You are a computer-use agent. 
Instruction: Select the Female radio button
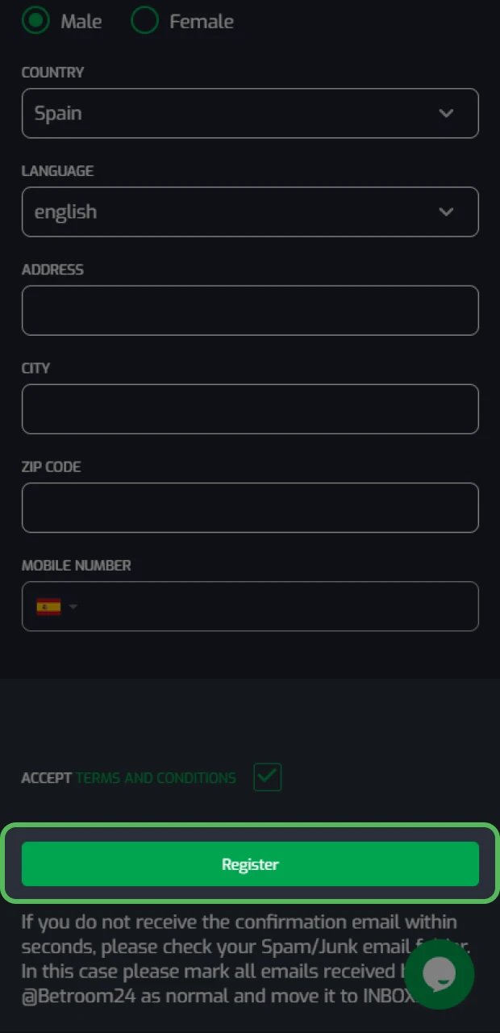[x=144, y=21]
